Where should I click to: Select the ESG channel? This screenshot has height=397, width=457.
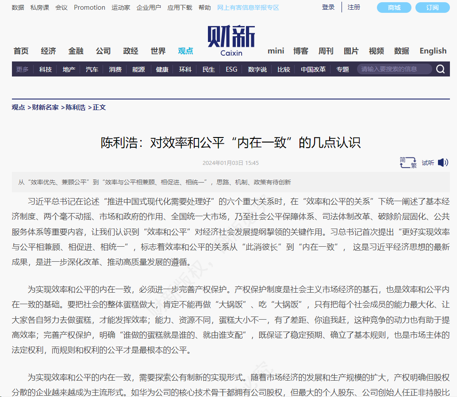coord(231,69)
